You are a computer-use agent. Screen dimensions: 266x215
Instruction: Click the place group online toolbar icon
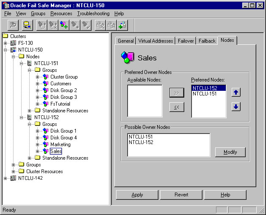(42, 25)
